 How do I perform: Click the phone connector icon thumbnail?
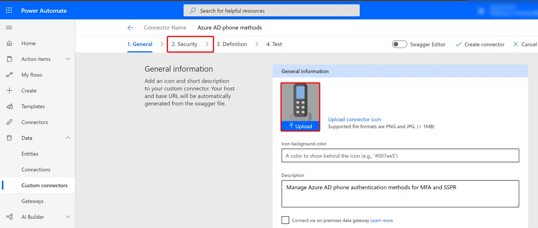point(300,102)
